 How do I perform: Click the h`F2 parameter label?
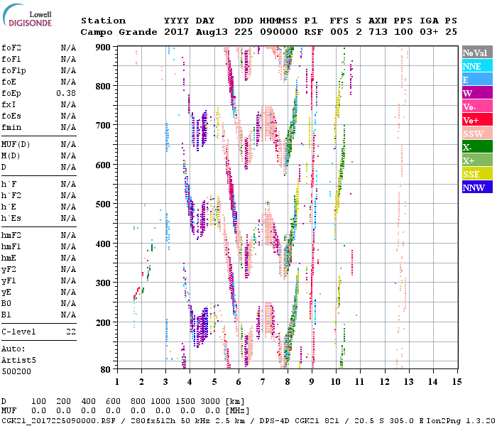click(11, 195)
